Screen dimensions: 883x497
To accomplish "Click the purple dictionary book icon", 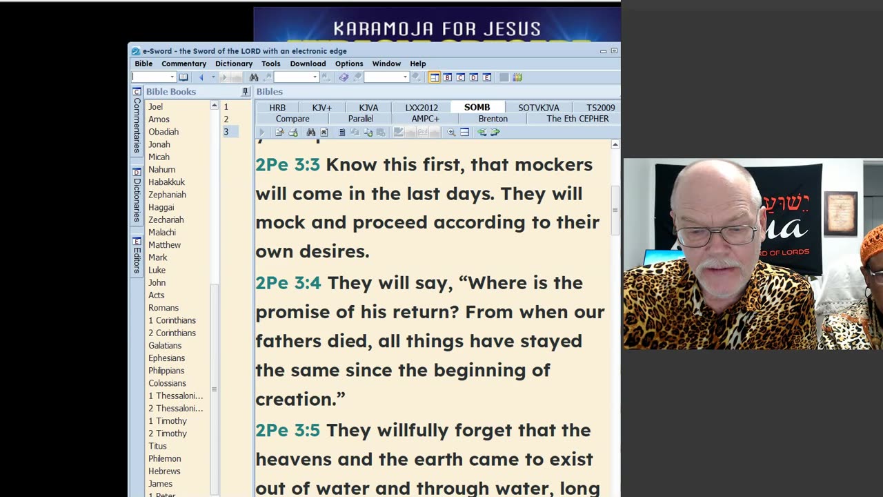I will coord(344,77).
